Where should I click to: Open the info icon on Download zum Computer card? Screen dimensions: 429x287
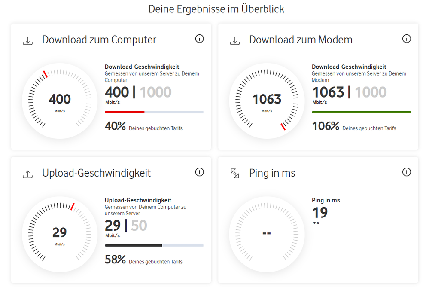[x=199, y=38]
